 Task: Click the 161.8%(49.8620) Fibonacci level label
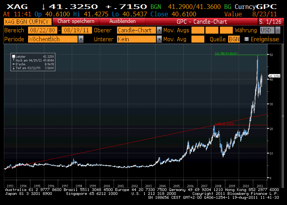point(226,53)
